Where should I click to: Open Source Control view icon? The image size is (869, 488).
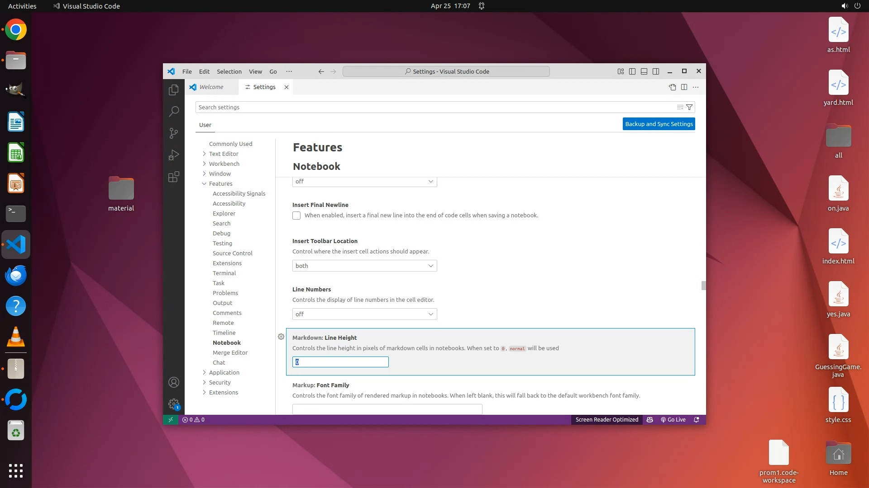[x=174, y=133]
